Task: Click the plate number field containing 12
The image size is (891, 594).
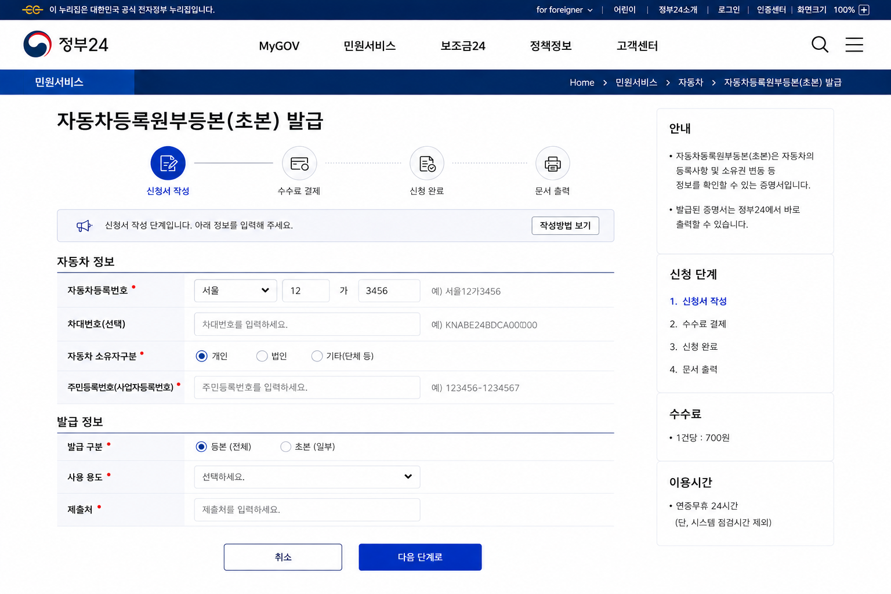Action: click(x=306, y=291)
